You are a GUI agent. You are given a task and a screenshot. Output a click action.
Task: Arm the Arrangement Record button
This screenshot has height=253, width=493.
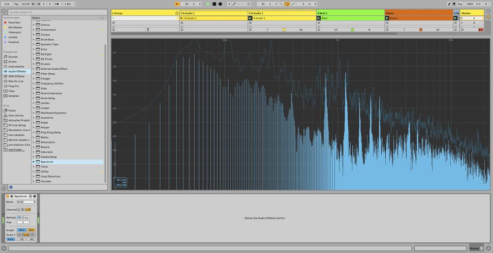coord(220,4)
